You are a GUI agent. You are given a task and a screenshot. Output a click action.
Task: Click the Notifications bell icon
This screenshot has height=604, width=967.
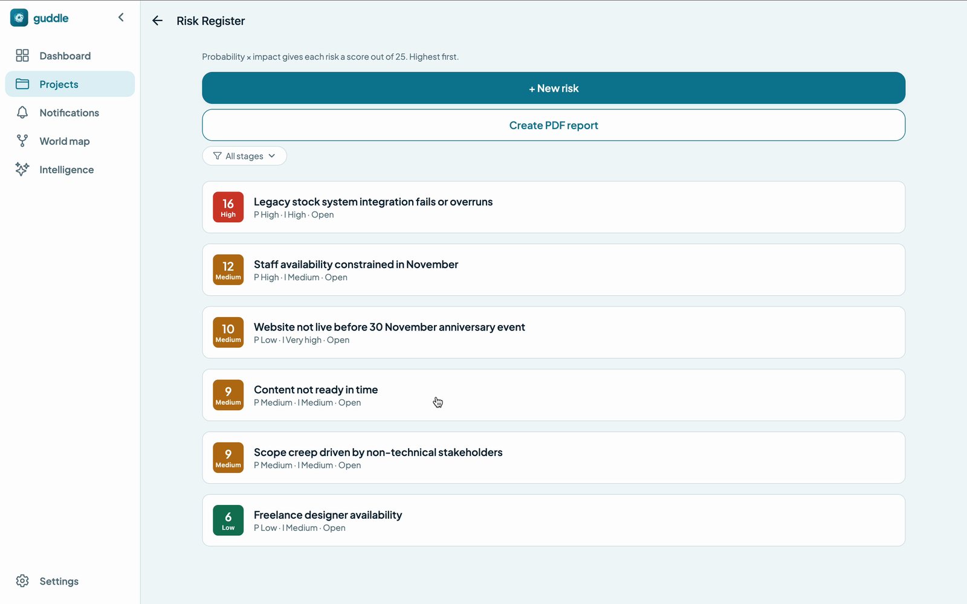pos(22,112)
